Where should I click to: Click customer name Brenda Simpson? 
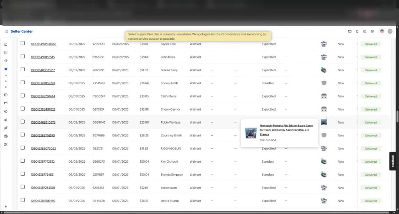pyautogui.click(x=172, y=175)
